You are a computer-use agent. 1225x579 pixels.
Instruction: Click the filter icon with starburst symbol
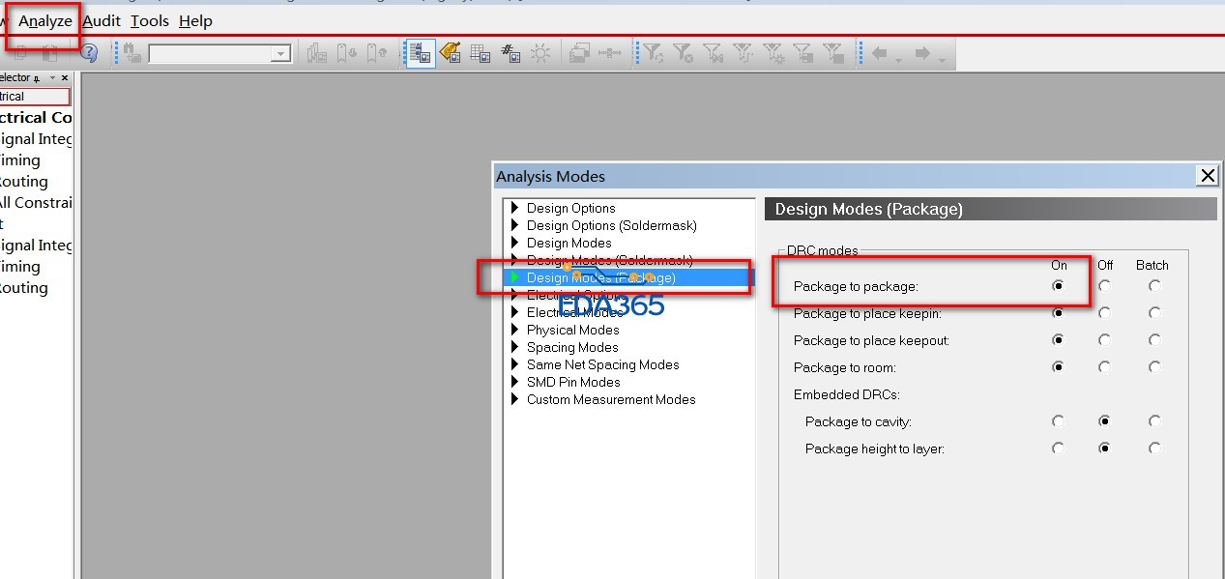(773, 54)
